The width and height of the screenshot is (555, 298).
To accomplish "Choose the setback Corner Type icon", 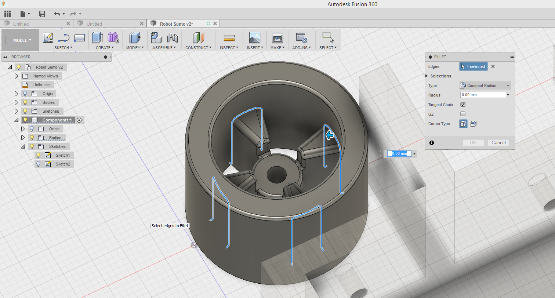I will pos(474,124).
